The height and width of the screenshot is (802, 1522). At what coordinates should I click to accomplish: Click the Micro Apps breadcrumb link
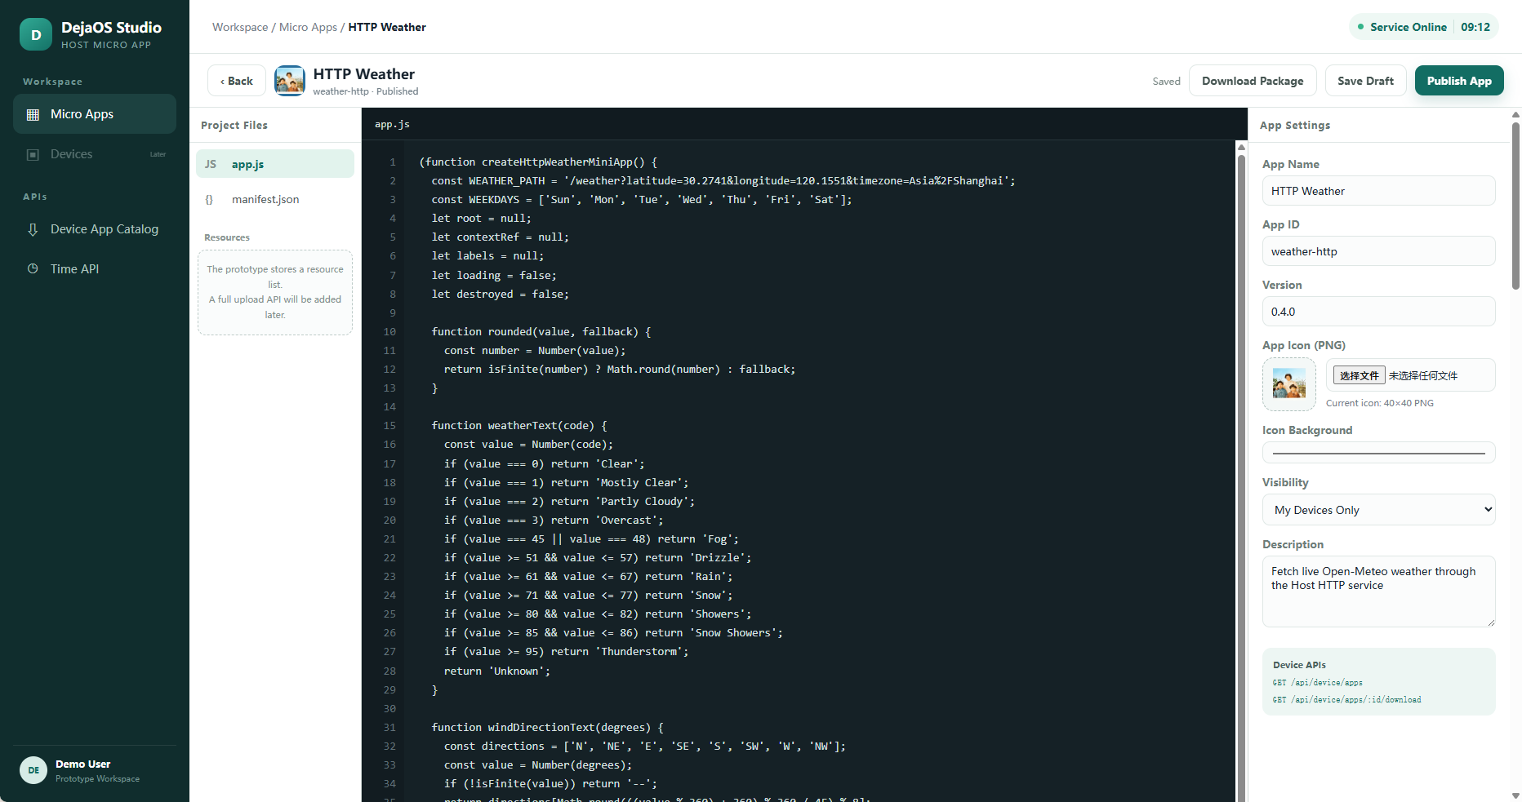tap(308, 27)
